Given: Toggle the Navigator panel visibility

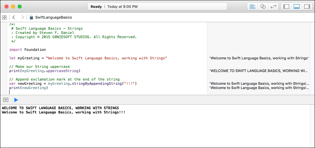Looking at the screenshot, I should (286, 7).
